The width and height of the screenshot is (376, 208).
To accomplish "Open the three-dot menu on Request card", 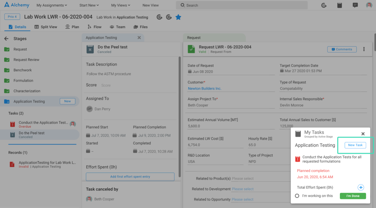I will pos(364,49).
